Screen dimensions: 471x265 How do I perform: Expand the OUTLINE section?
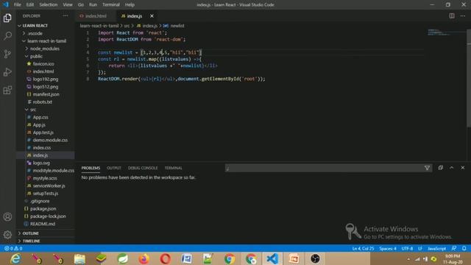(x=30, y=233)
